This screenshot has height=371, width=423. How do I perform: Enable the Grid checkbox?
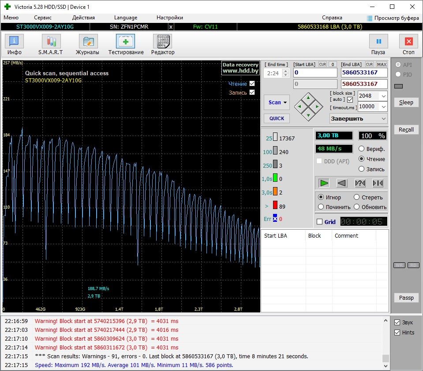coord(320,222)
